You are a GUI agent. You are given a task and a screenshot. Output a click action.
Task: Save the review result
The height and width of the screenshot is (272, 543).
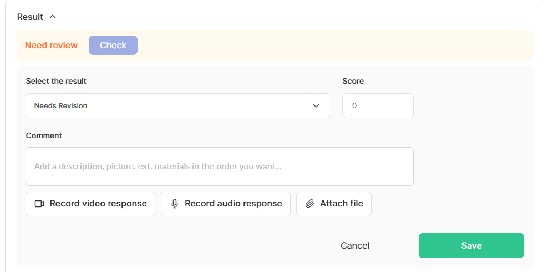click(x=471, y=245)
